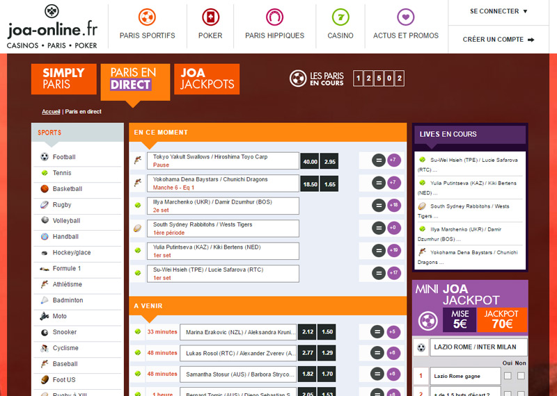557x396 pixels.
Task: Click the Les Paris en cours counter
Action: [x=379, y=79]
